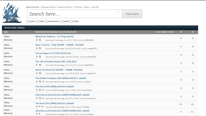
Task: Open Race 2 (2013) 720p DVDRiP torrent link
Action: [60, 45]
